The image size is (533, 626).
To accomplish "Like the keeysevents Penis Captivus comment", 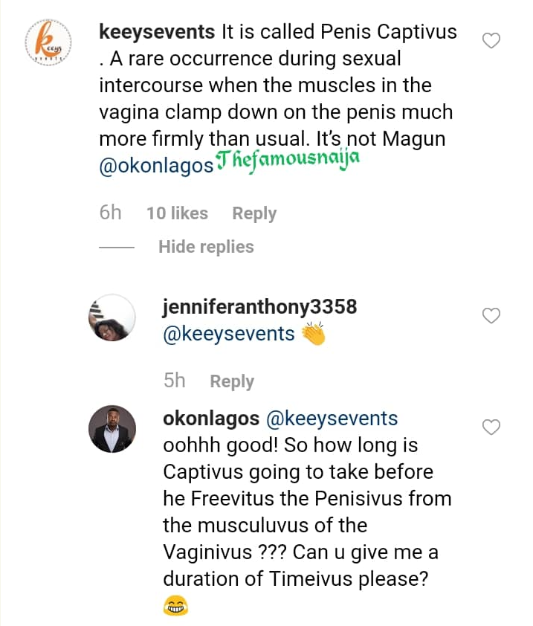I will [x=491, y=41].
